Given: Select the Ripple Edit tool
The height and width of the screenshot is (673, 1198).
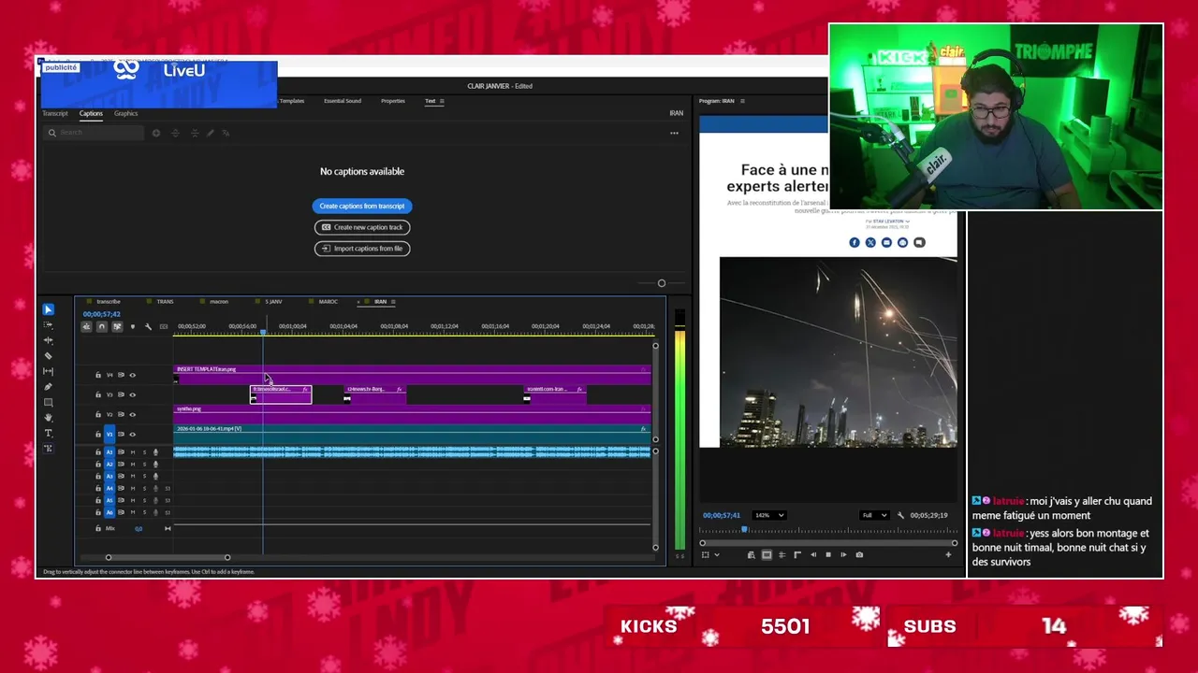Looking at the screenshot, I should pos(48,340).
